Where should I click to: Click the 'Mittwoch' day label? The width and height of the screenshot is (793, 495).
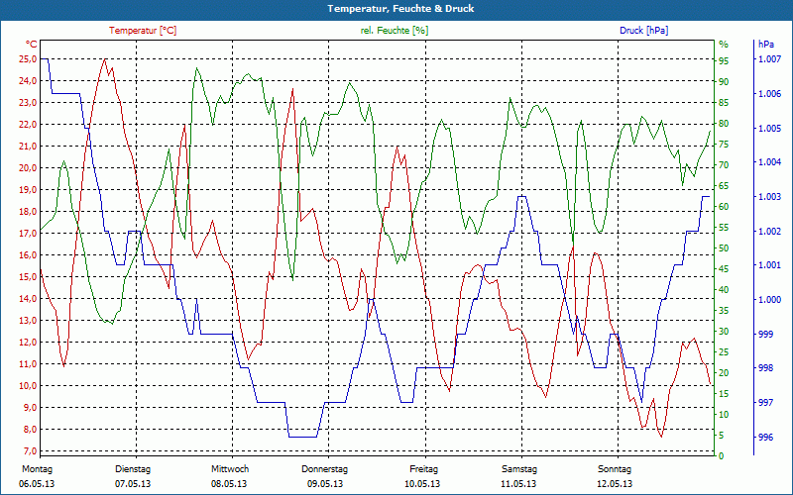click(230, 469)
